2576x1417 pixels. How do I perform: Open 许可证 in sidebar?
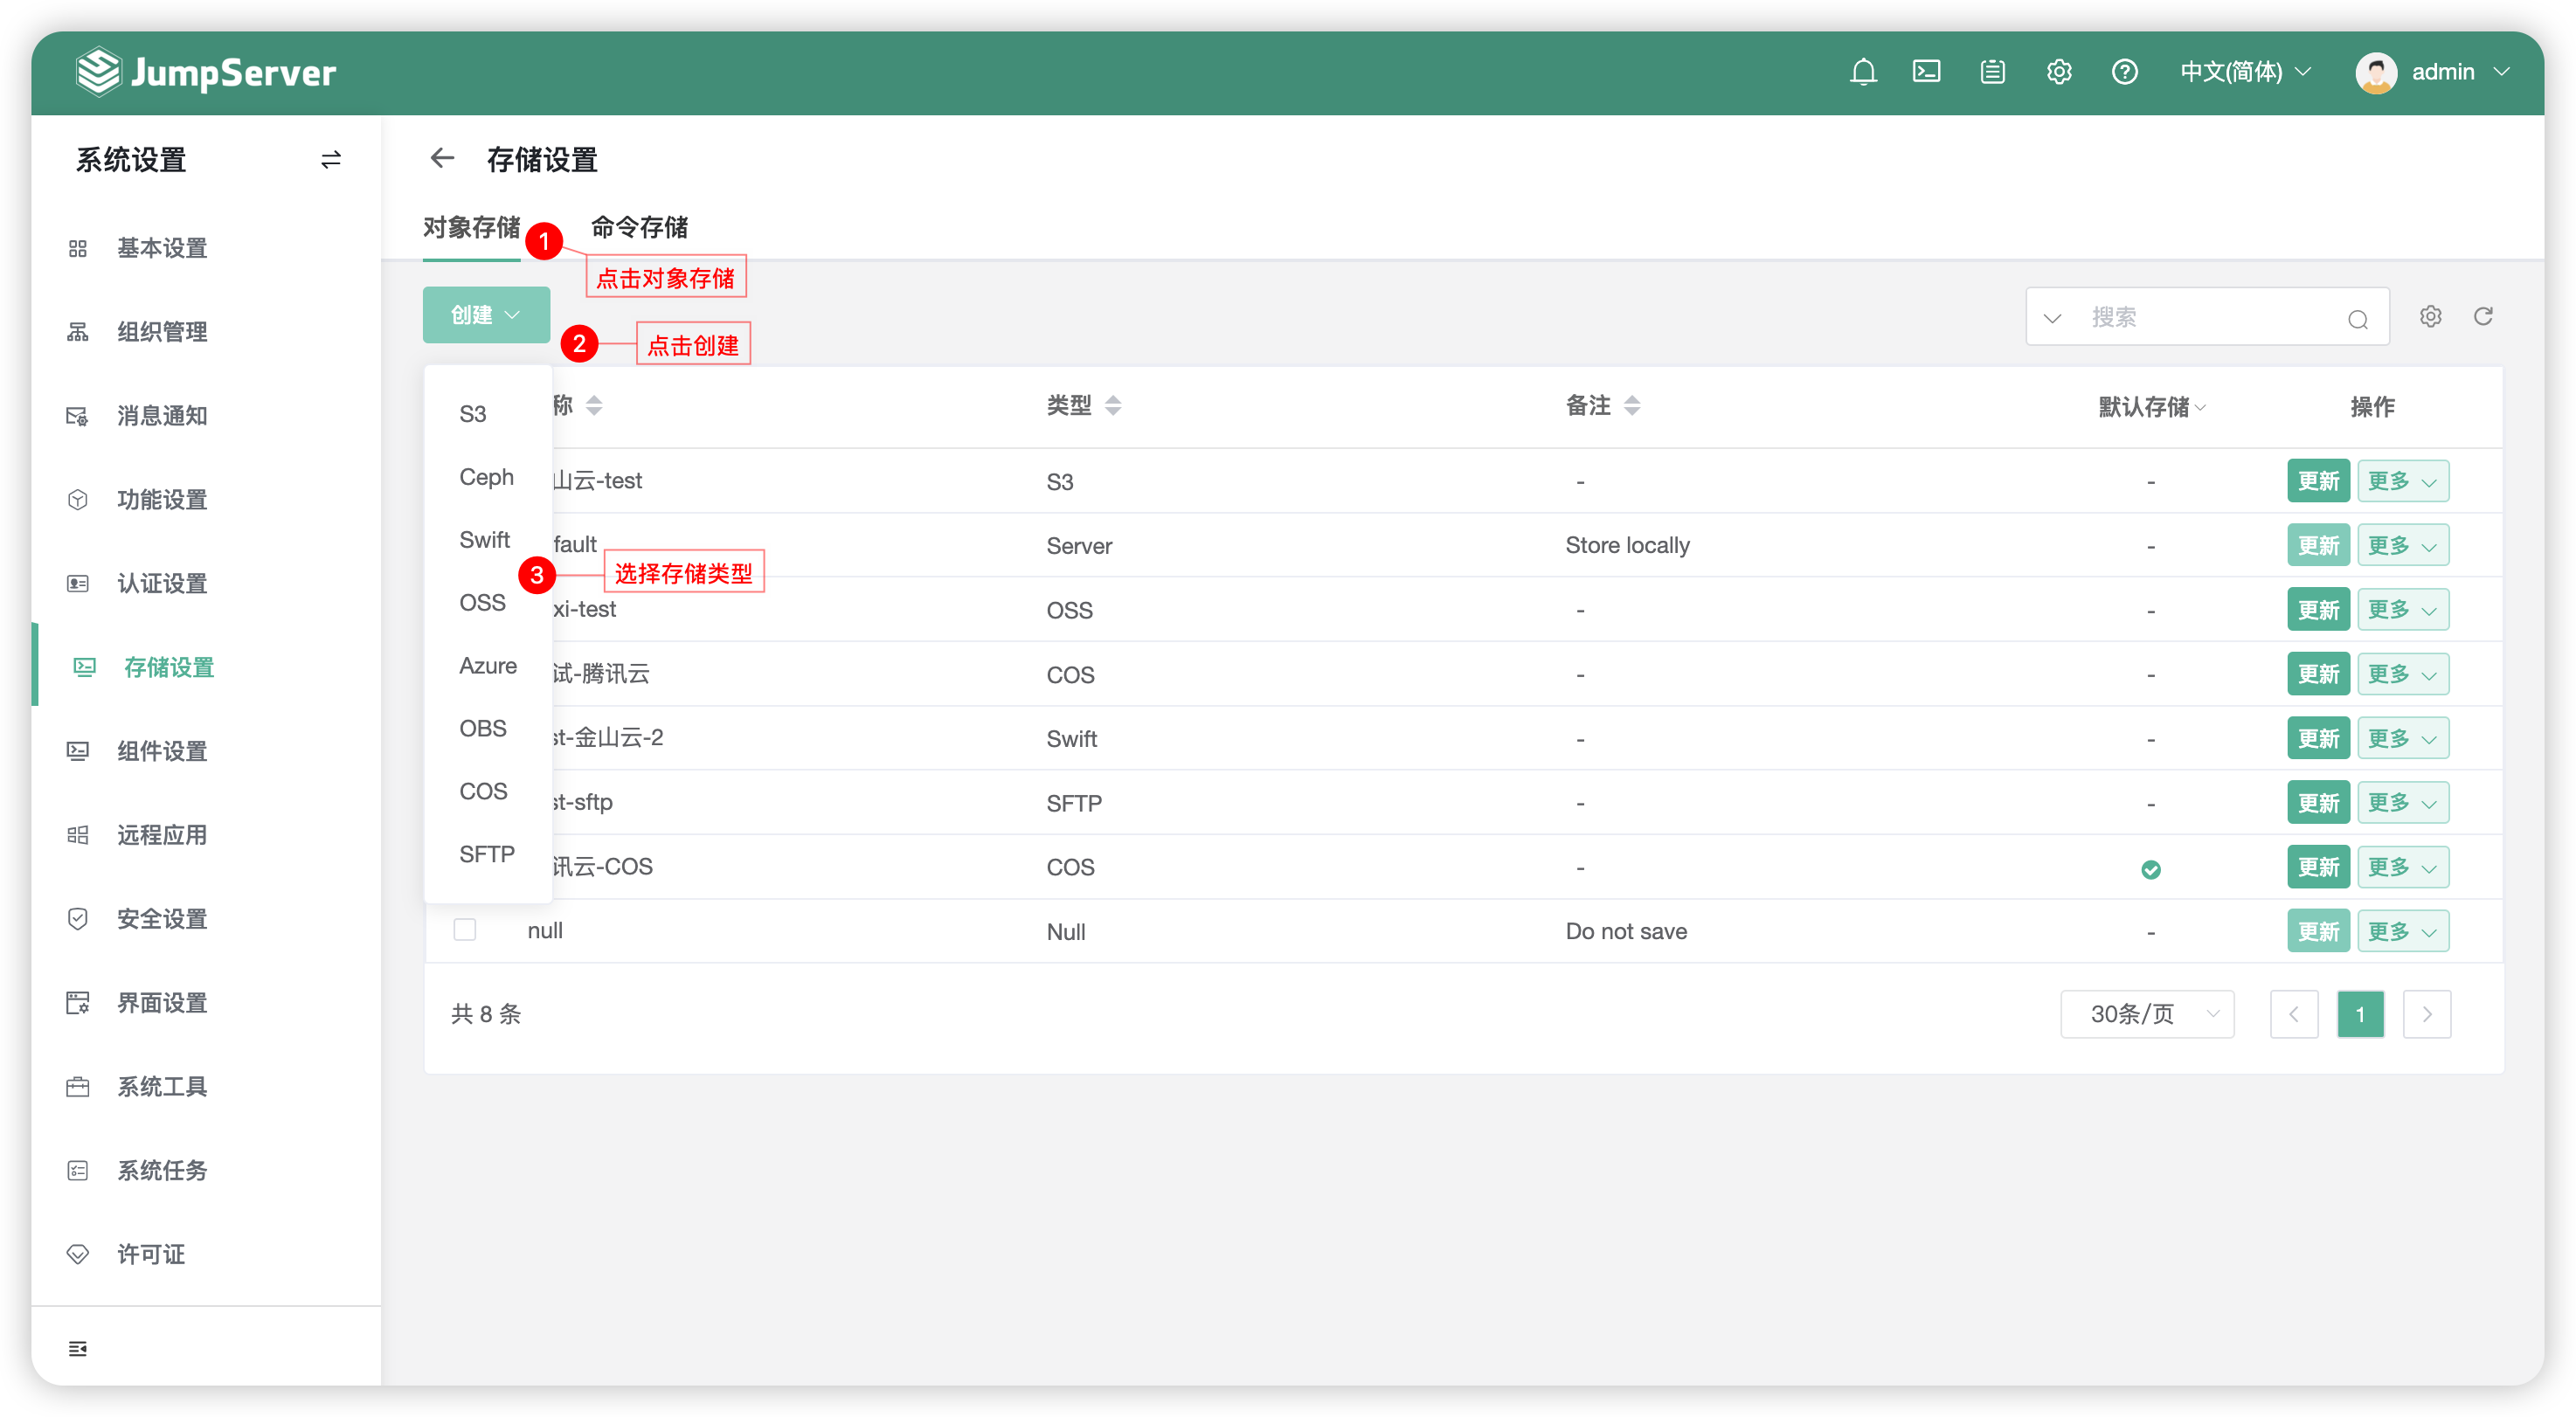coord(151,1254)
